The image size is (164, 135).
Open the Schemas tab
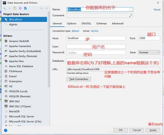(101, 23)
